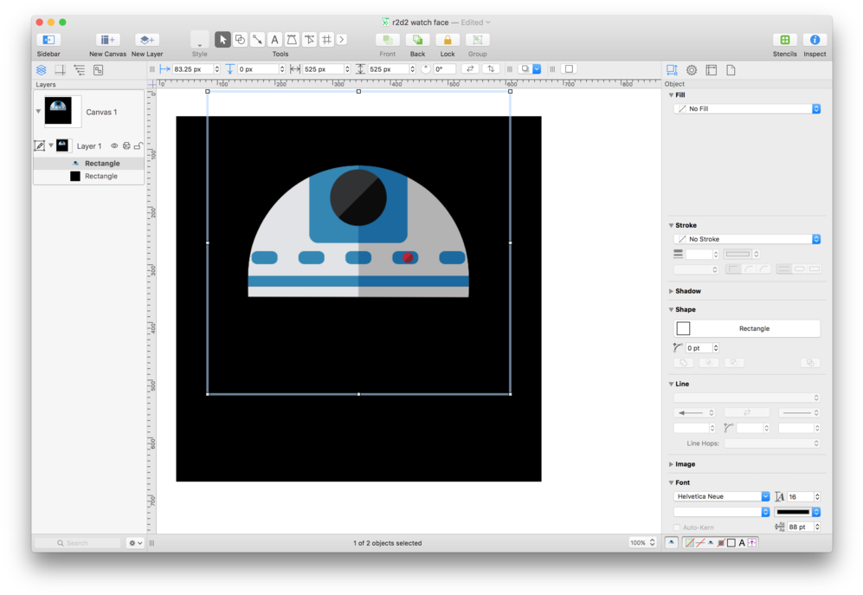Open the Document inspector tab

click(731, 70)
